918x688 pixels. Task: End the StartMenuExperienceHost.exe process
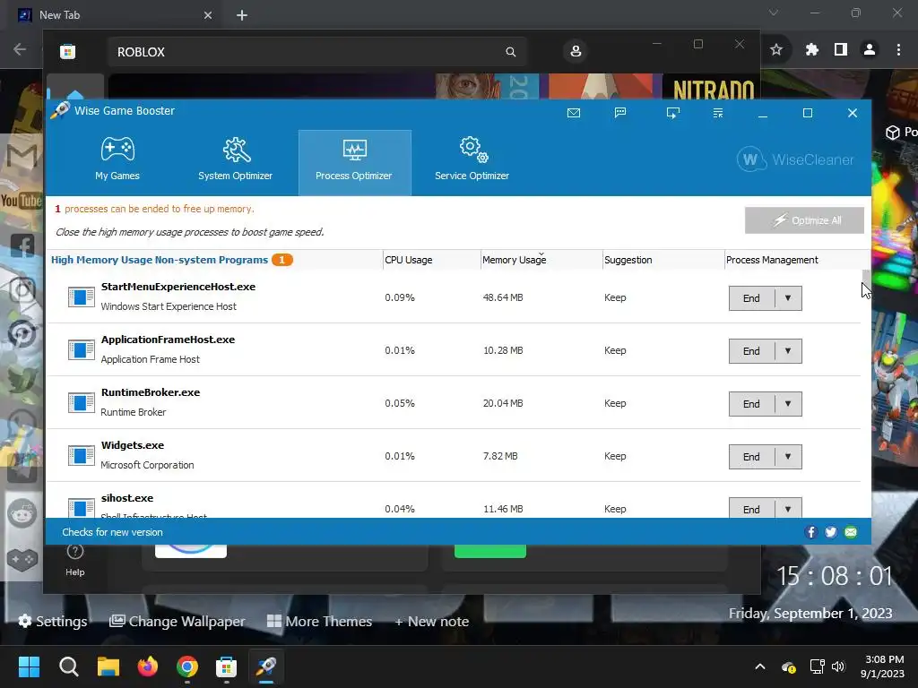pos(751,298)
